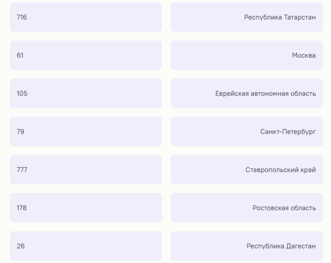The width and height of the screenshot is (331, 263).
Task: Click the card with number 61
Action: (x=86, y=55)
